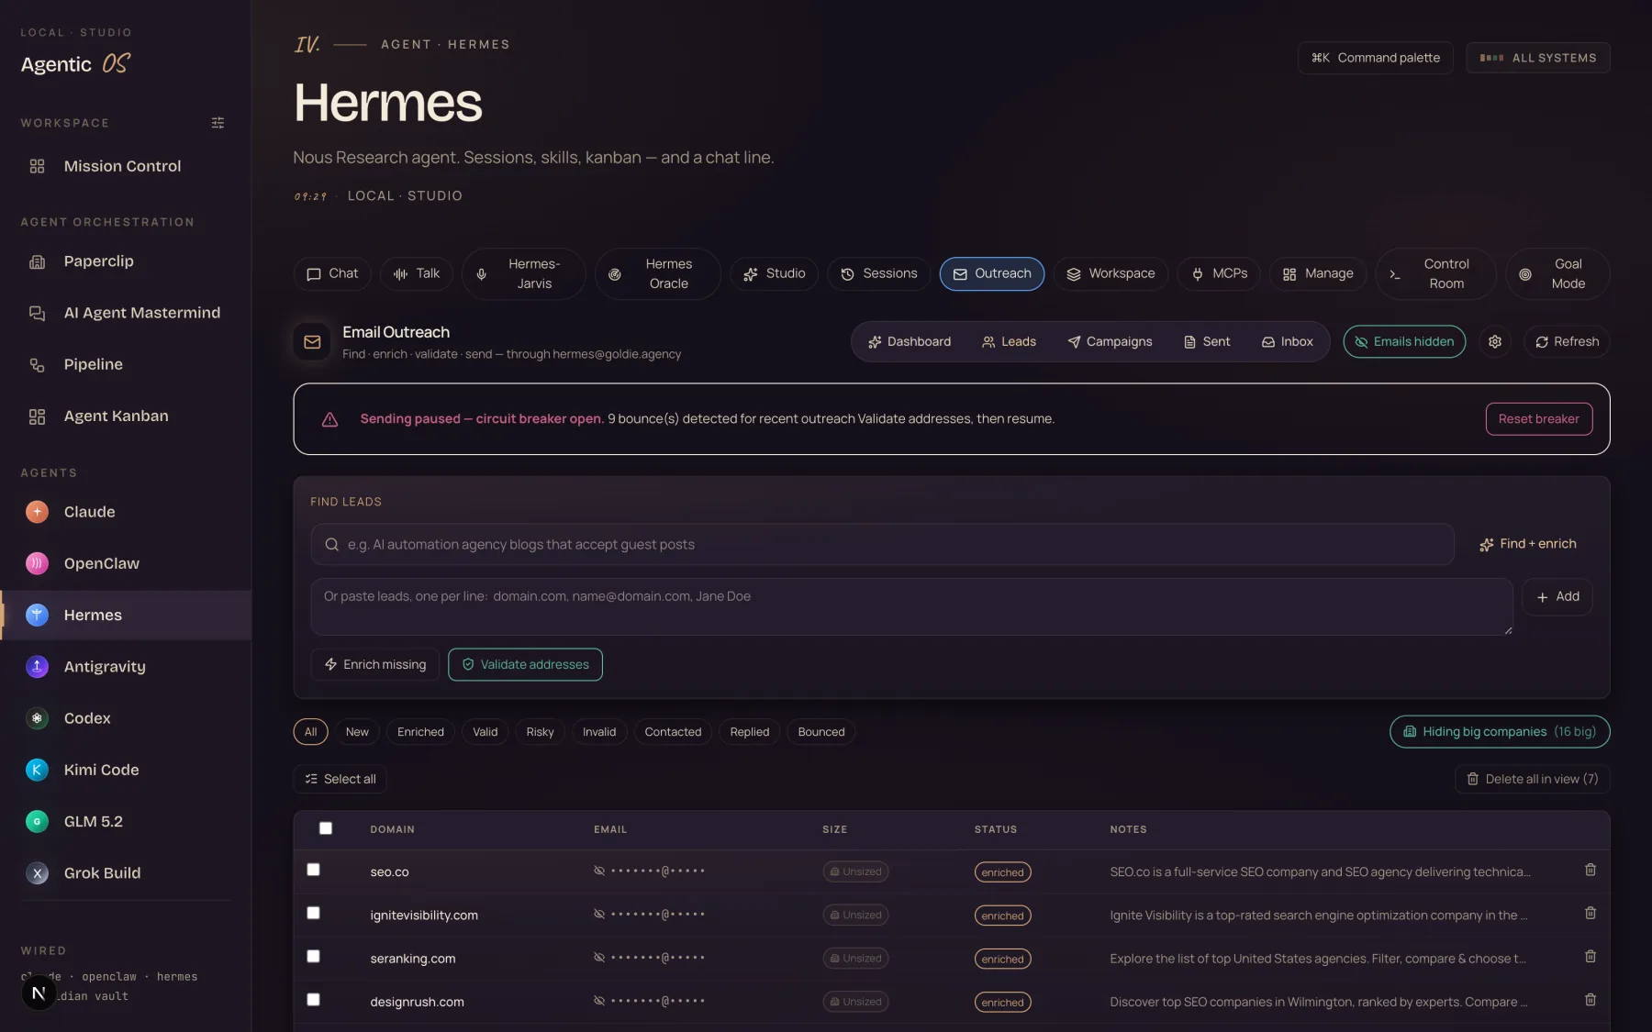
Task: Switch to Goal Mode tab
Action: (x=1557, y=273)
